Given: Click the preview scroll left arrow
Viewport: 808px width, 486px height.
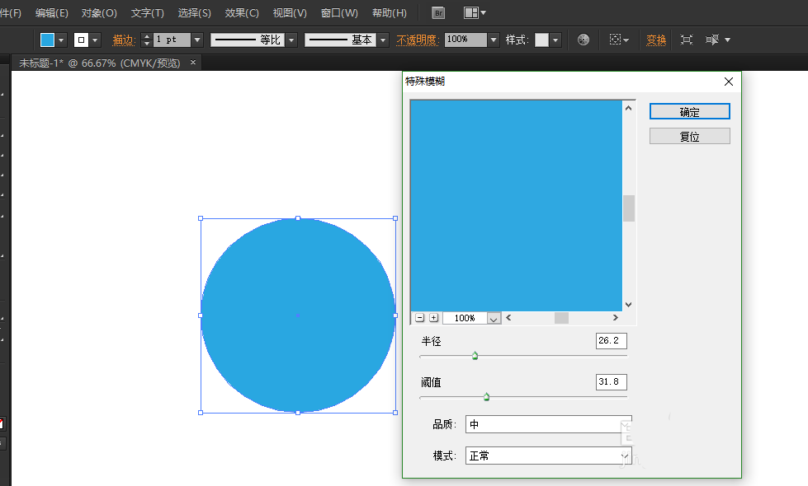Looking at the screenshot, I should [x=508, y=318].
